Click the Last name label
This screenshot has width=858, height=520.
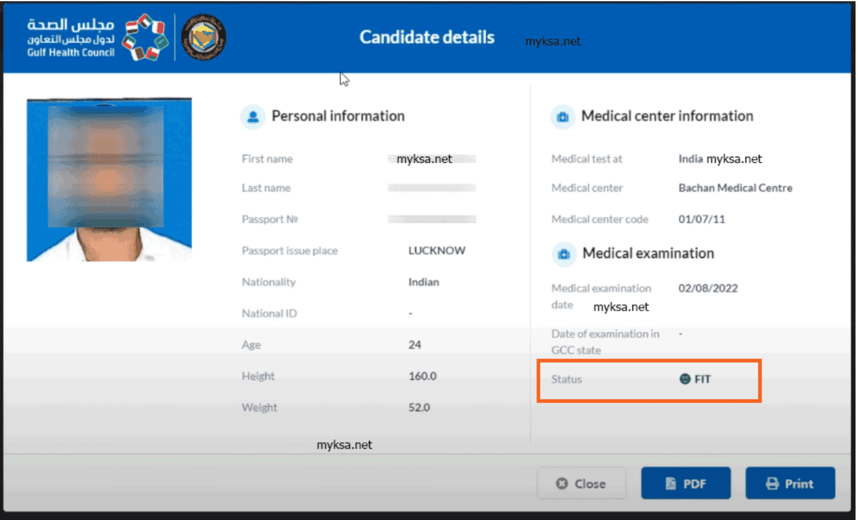[x=266, y=188]
